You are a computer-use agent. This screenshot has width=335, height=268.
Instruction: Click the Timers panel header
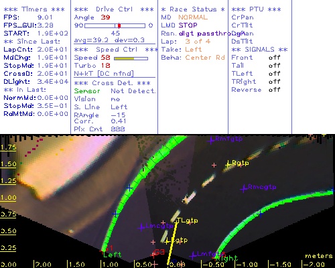click(x=34, y=9)
